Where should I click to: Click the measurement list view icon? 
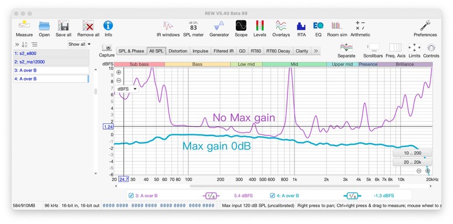click(x=34, y=45)
